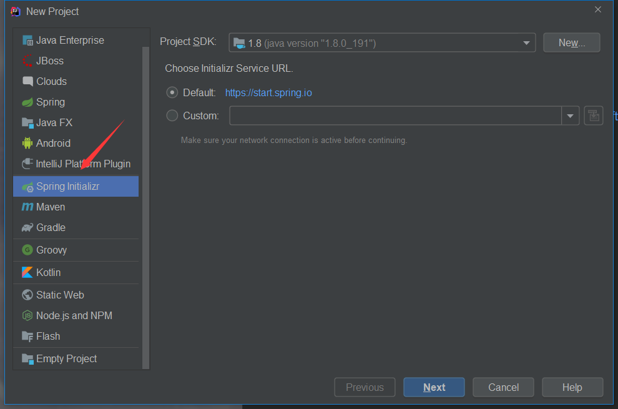618x409 pixels.
Task: Click the Java Enterprise icon
Action: 27,41
